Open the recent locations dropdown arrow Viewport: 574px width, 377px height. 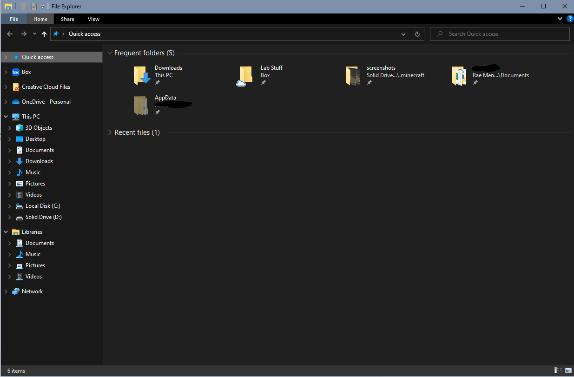[x=34, y=34]
